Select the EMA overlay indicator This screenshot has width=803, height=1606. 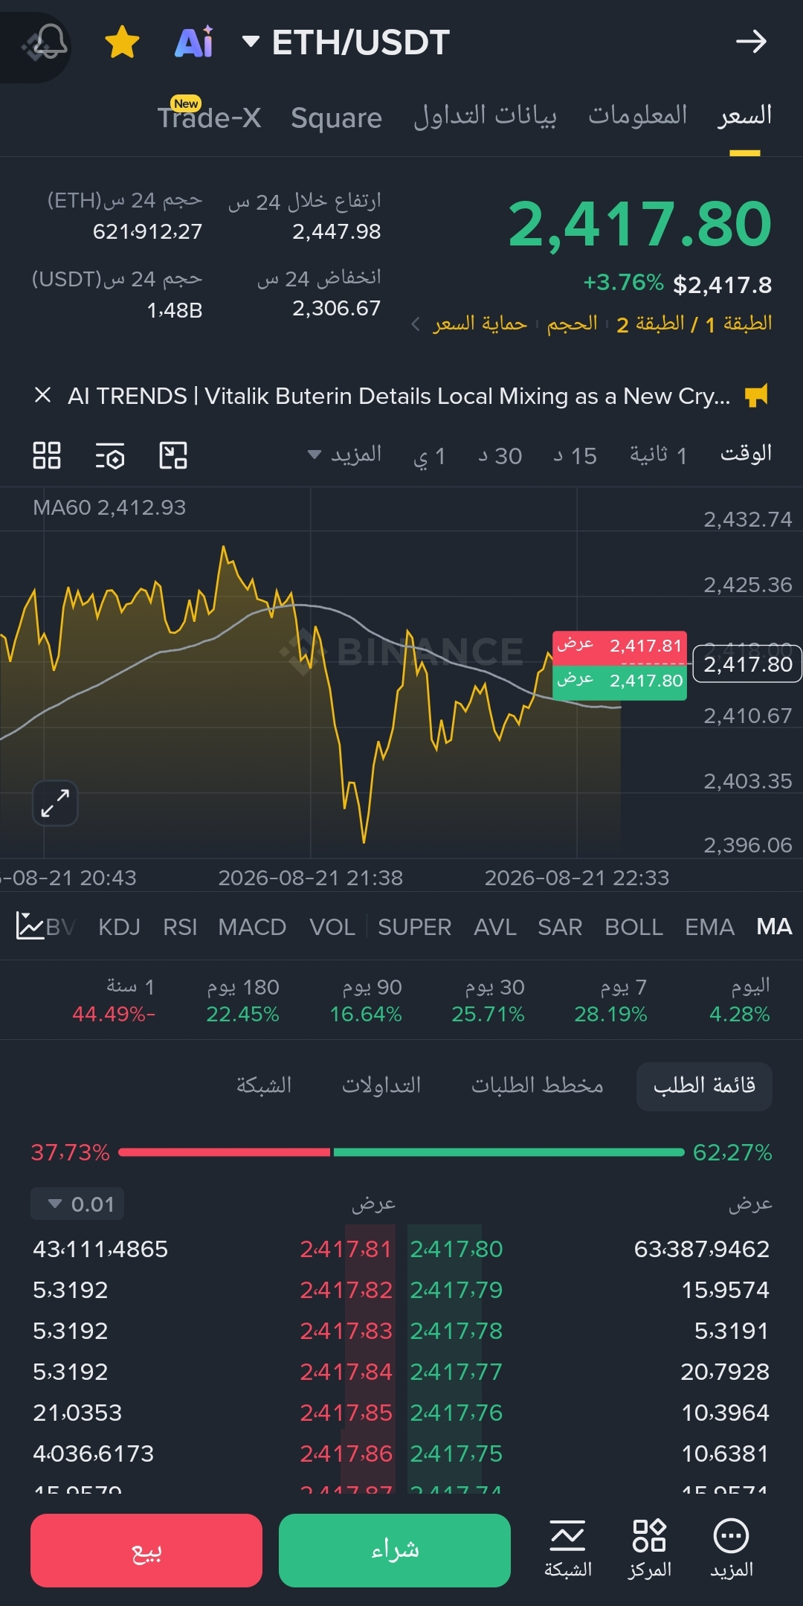(709, 927)
